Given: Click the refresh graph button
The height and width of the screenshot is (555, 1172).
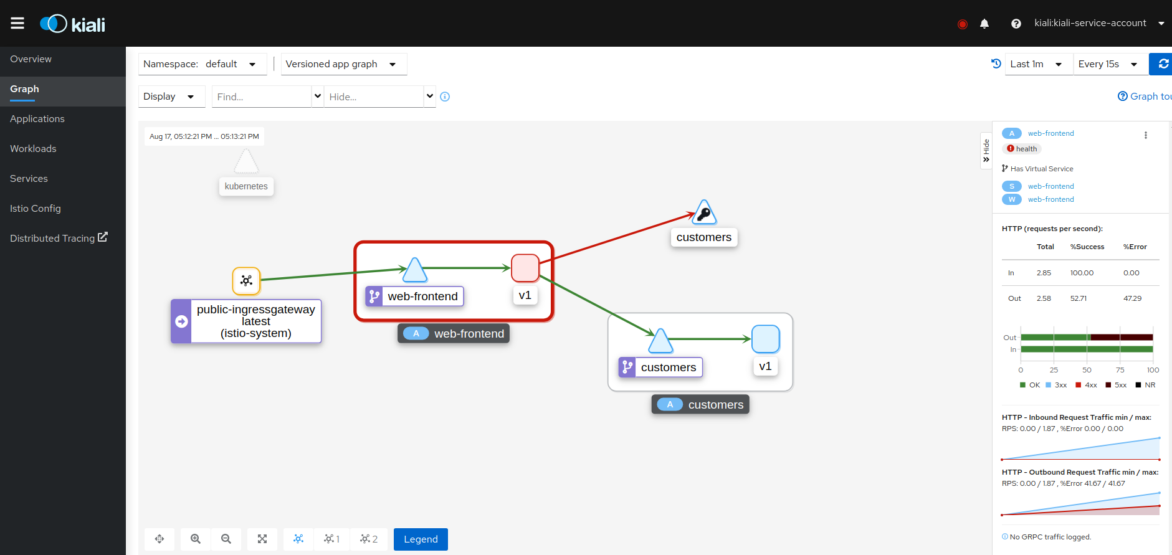Looking at the screenshot, I should tap(1162, 64).
